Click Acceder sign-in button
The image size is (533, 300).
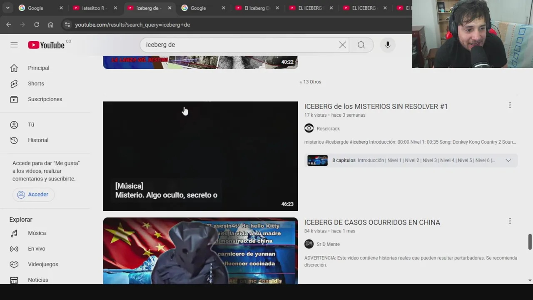pyautogui.click(x=33, y=195)
